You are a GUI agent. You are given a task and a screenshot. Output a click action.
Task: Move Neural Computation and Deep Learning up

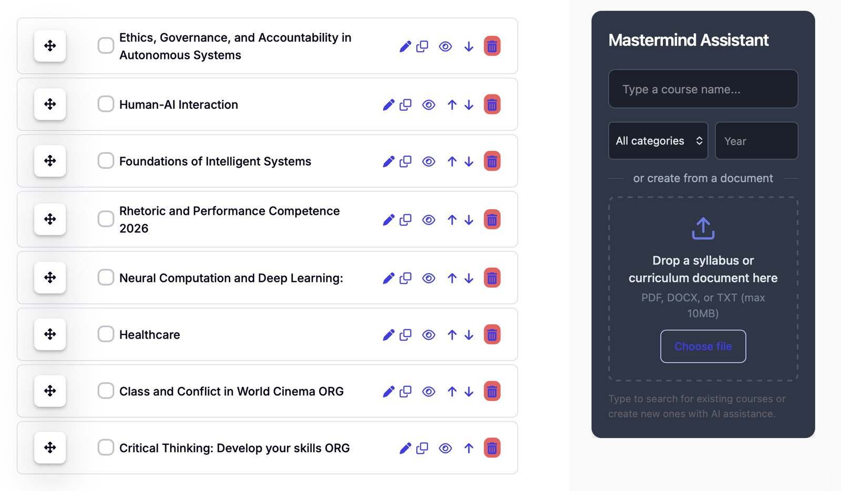pos(452,278)
